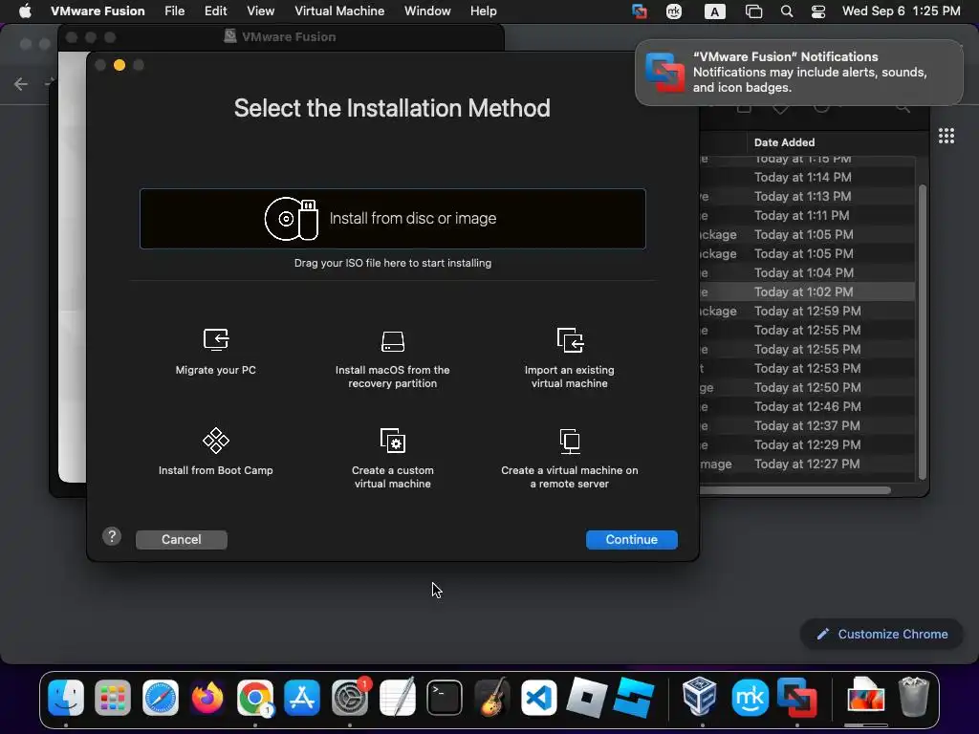Select the row added Today at 12:37 PM
Screen dimensions: 979x734
pyautogui.click(x=807, y=425)
